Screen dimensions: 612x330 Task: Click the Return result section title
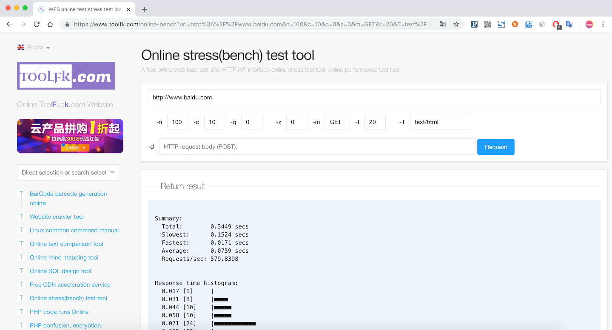coord(183,186)
